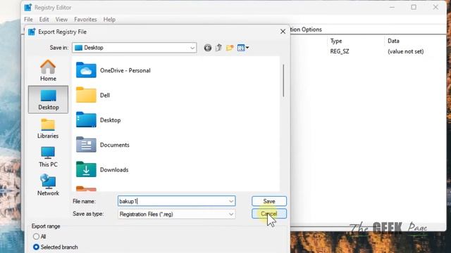The image size is (451, 253).
Task: Open the Favorites menu in Registry Editor
Action: tap(85, 20)
